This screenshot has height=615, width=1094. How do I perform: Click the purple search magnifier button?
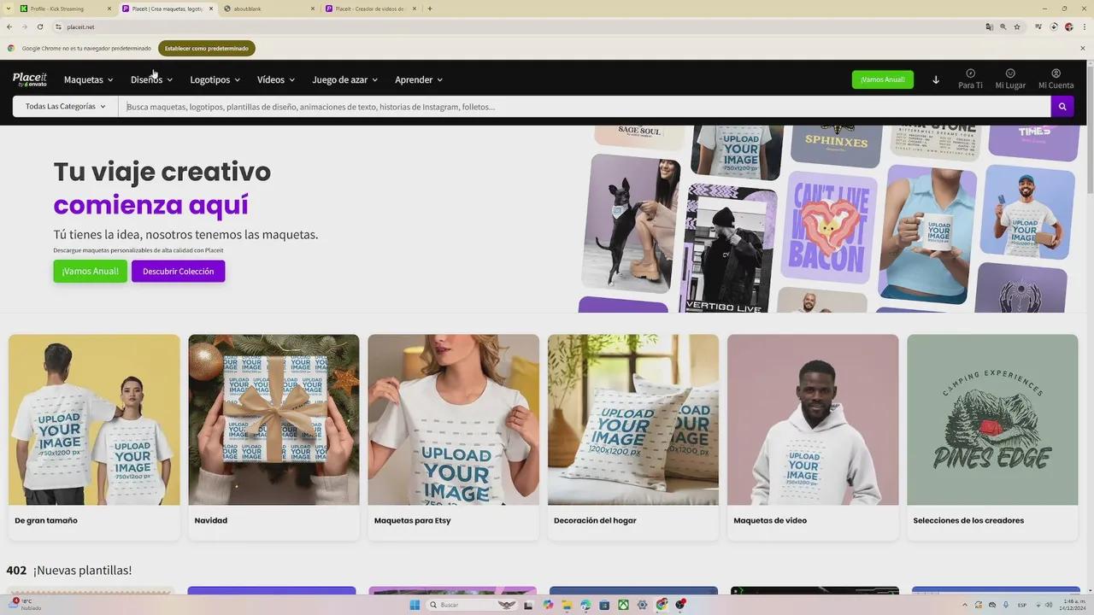(x=1062, y=107)
